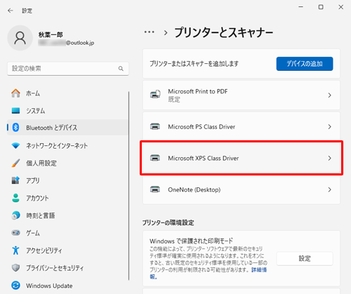Click the sidebar vertical scrollbar
This screenshot has width=351, height=294.
(128, 186)
